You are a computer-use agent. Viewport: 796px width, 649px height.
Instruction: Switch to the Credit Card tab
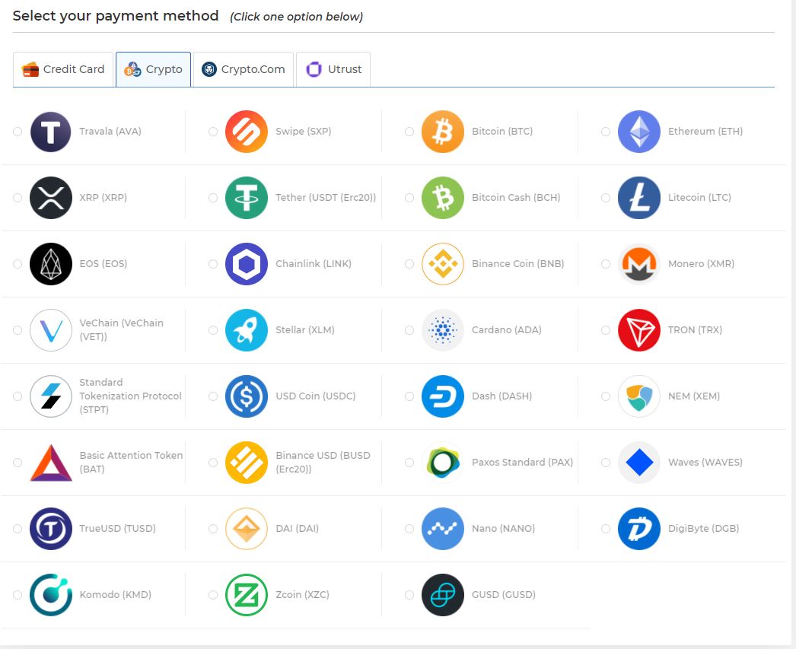pyautogui.click(x=63, y=69)
